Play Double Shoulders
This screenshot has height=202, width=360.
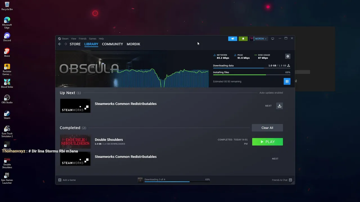(x=267, y=142)
